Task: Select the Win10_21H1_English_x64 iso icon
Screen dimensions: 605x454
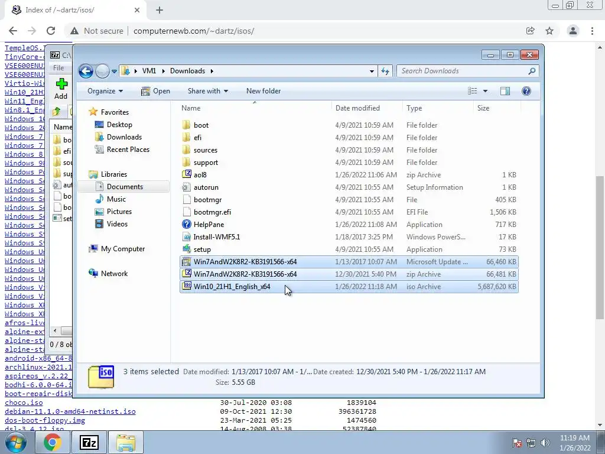Action: [x=187, y=287]
